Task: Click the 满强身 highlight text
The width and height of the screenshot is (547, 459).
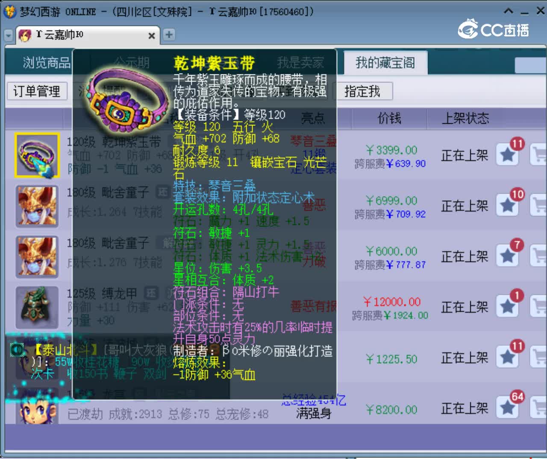Action: pos(314,413)
